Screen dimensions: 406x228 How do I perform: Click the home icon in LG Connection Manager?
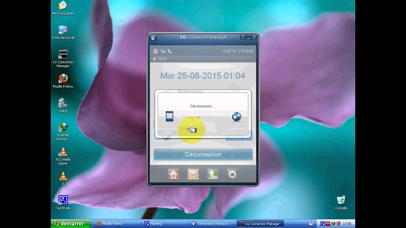coord(174,174)
